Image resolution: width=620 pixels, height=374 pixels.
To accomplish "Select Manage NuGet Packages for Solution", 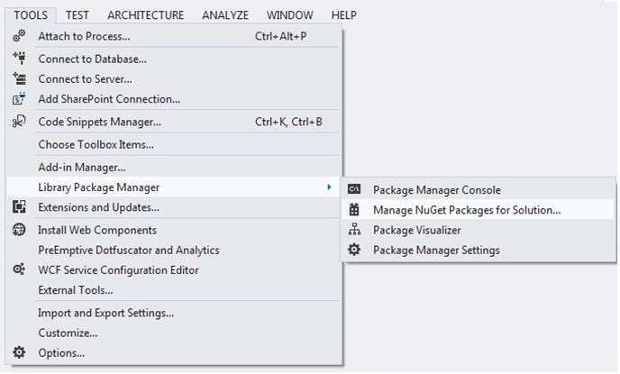I will click(x=466, y=210).
